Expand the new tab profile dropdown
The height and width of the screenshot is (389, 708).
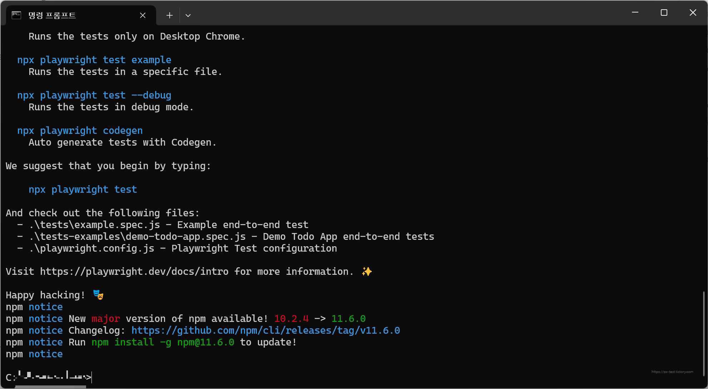[188, 15]
